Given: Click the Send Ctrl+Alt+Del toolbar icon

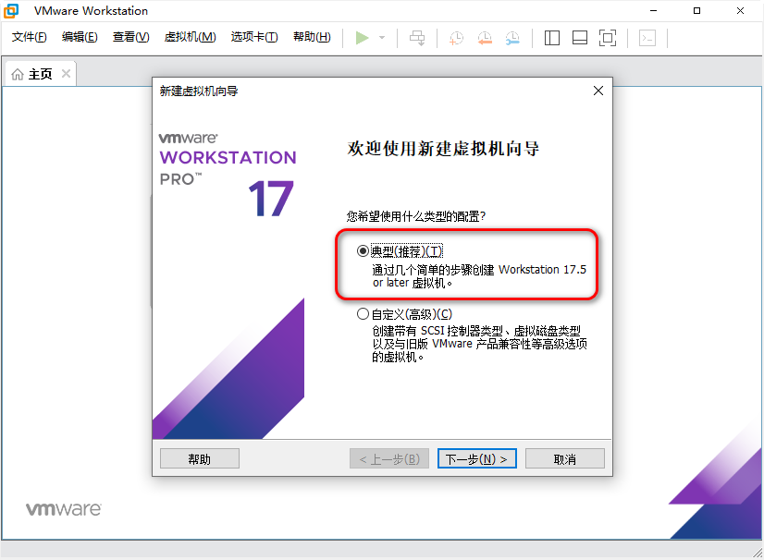Looking at the screenshot, I should tap(417, 38).
